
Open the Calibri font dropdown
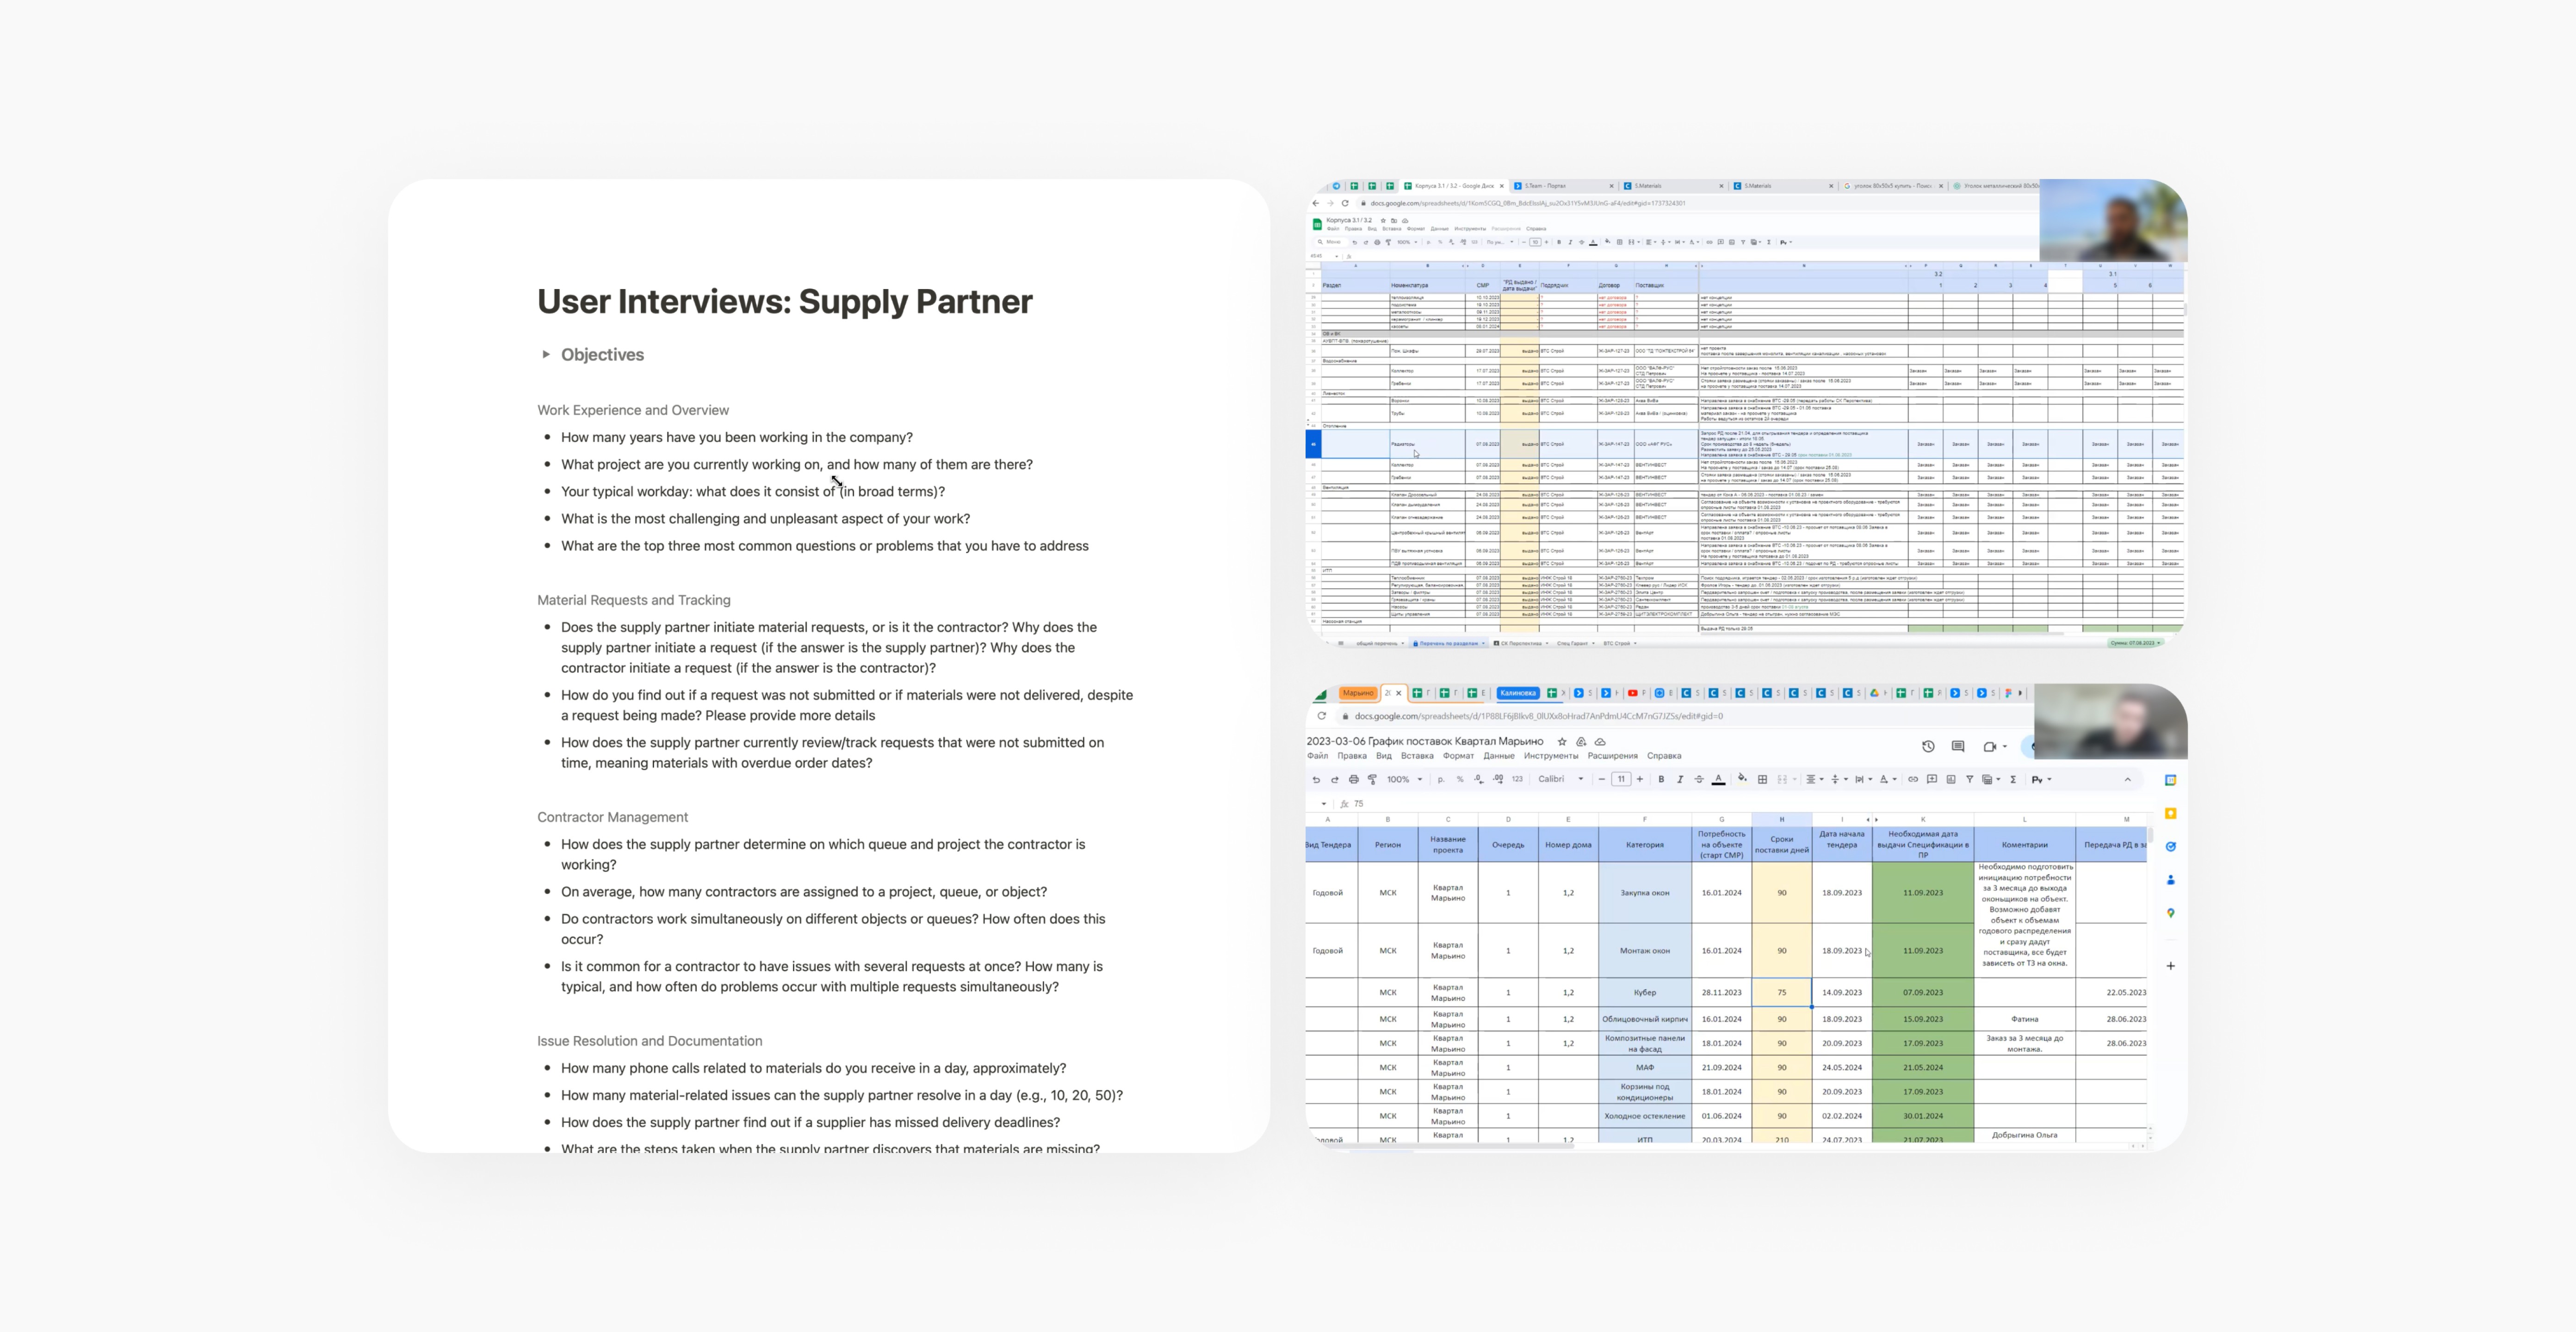click(x=1560, y=779)
